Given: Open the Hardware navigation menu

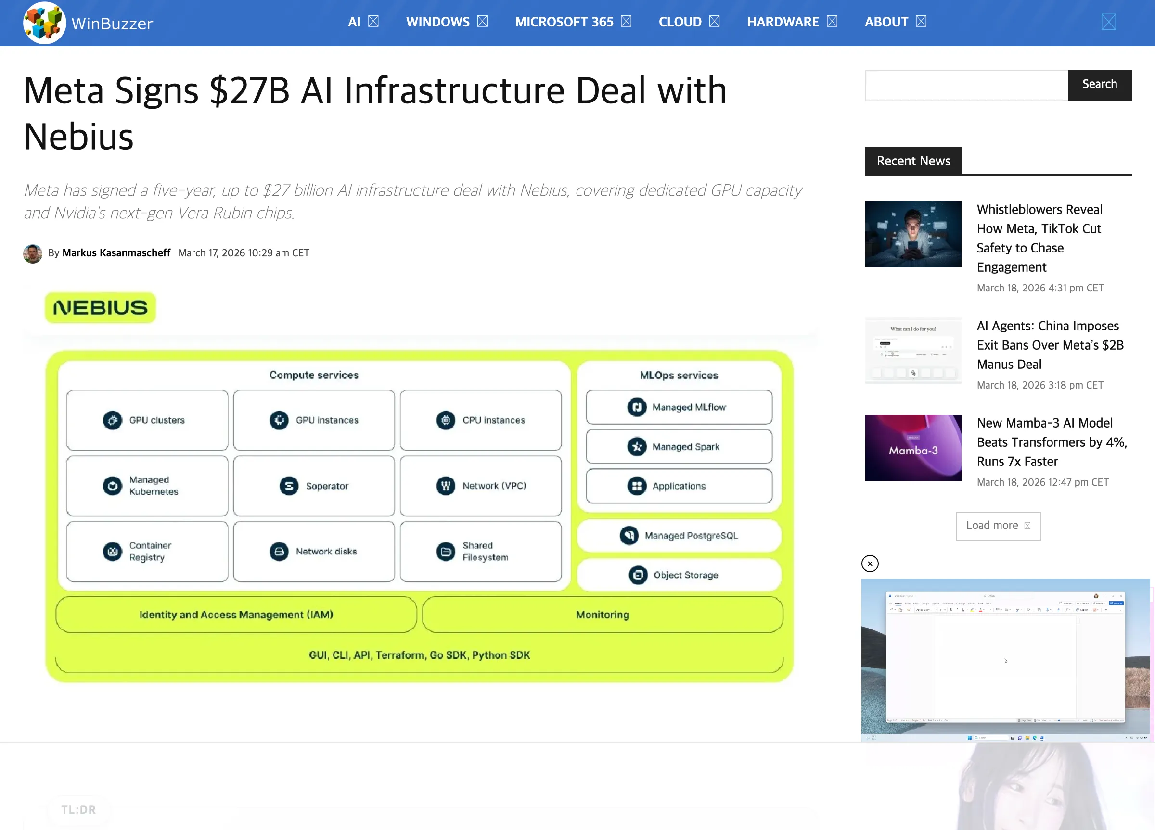Looking at the screenshot, I should (783, 22).
